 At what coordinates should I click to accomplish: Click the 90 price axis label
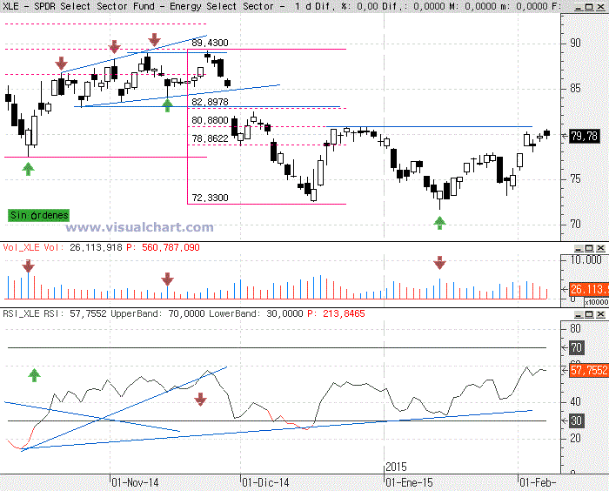pos(575,43)
